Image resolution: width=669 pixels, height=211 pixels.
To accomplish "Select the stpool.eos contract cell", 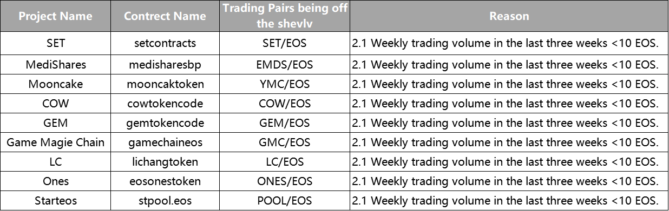I will coord(165,200).
